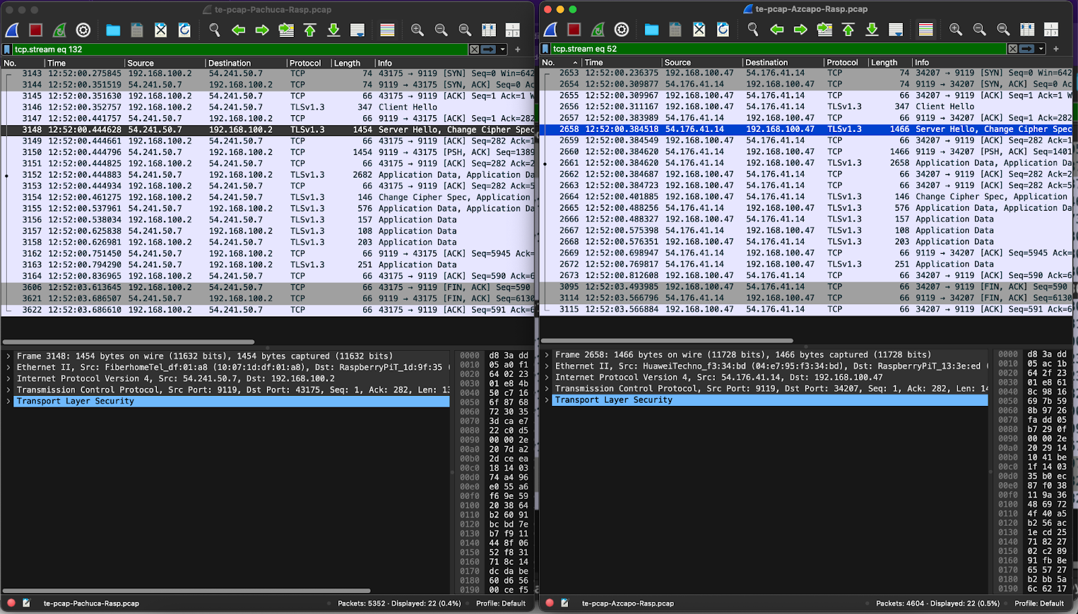Toggle auto-scroll to last packet in Azcapo window
This screenshot has height=614, width=1078.
[895, 30]
